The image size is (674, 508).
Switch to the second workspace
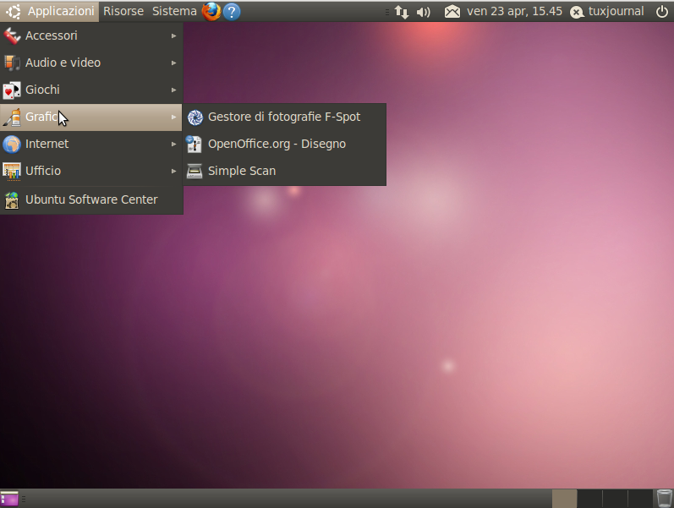[589, 499]
